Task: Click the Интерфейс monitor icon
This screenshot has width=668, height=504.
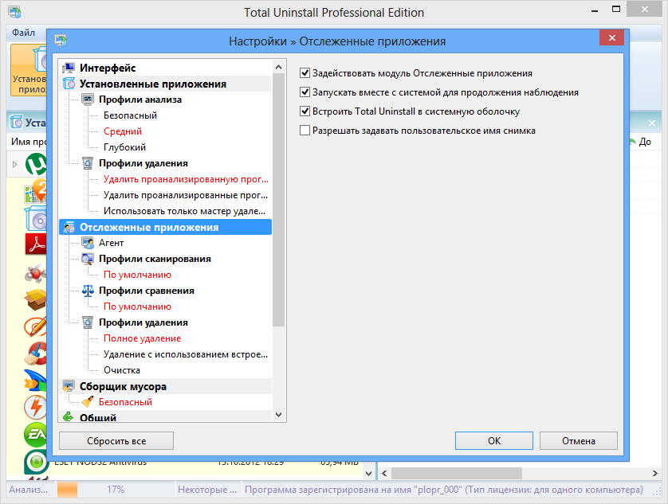Action: [69, 68]
